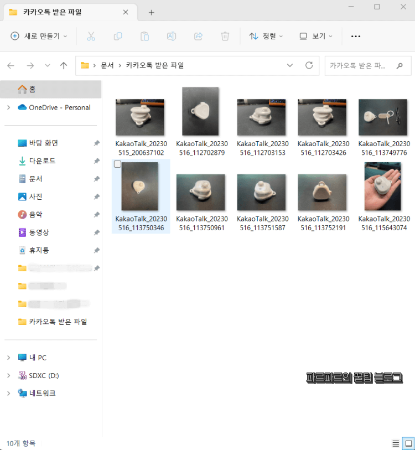
Task: Expand SDXC (D:) tree node
Action: coord(9,375)
